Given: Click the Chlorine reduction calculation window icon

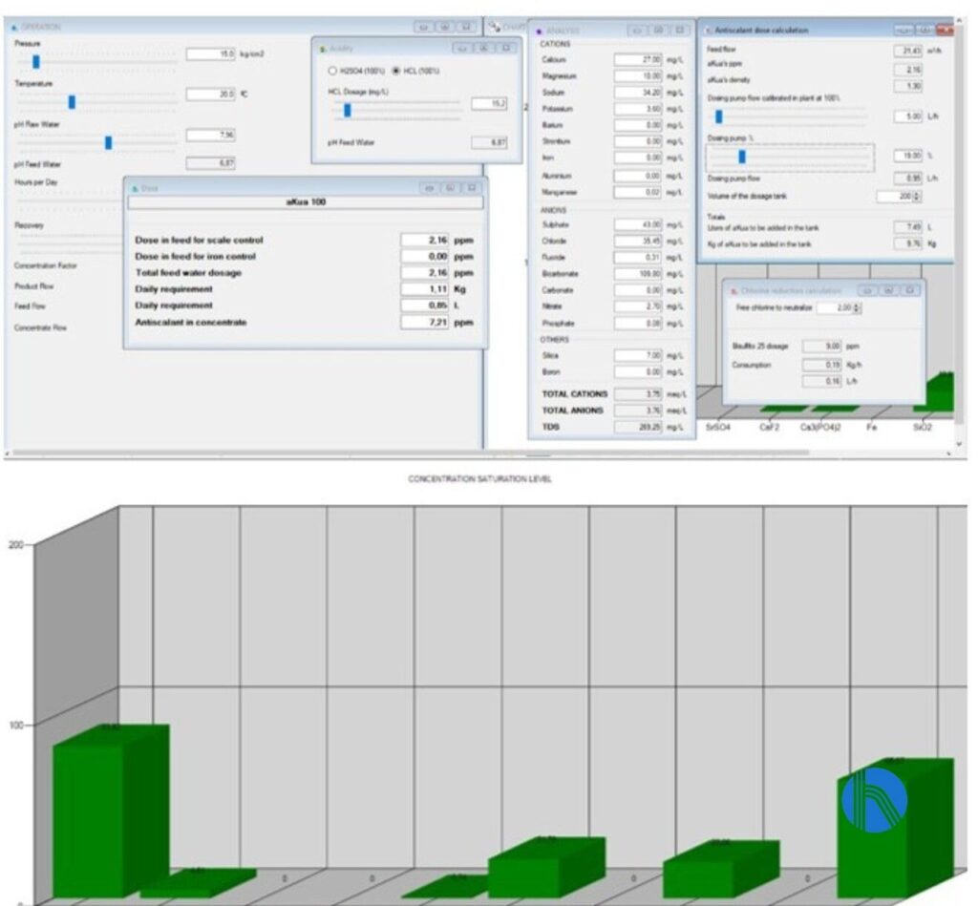Looking at the screenshot, I should [732, 290].
